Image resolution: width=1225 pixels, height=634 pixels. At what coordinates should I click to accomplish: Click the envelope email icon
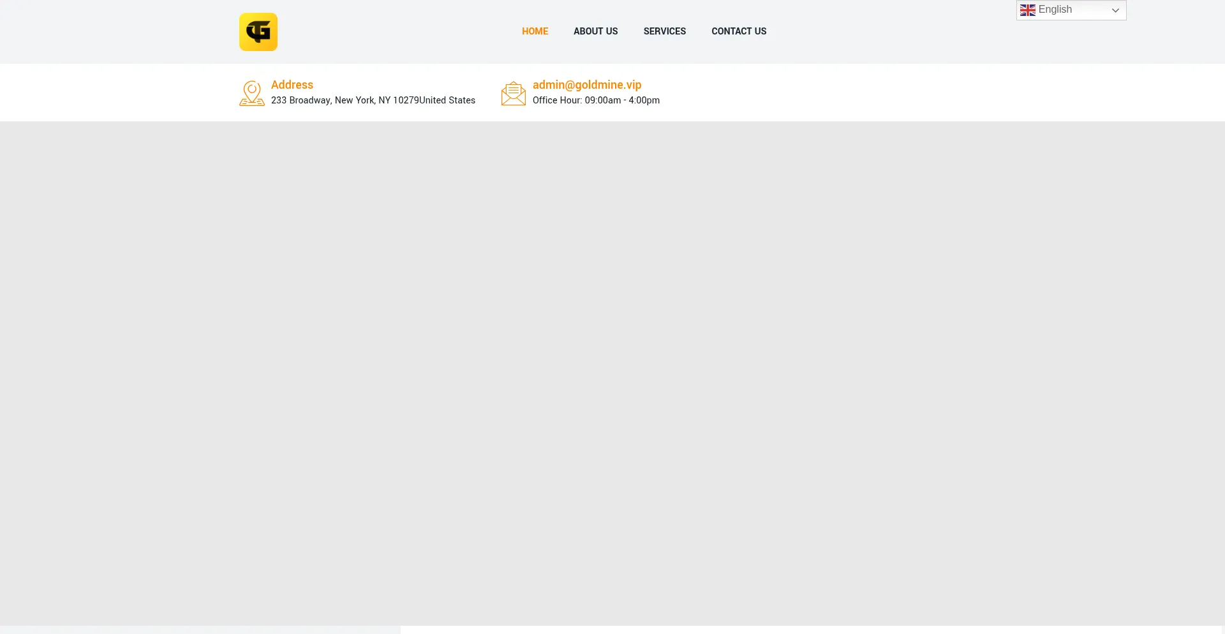(x=514, y=93)
